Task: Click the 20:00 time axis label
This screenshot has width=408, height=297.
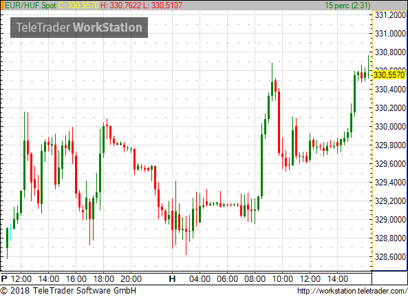Action: (x=131, y=279)
